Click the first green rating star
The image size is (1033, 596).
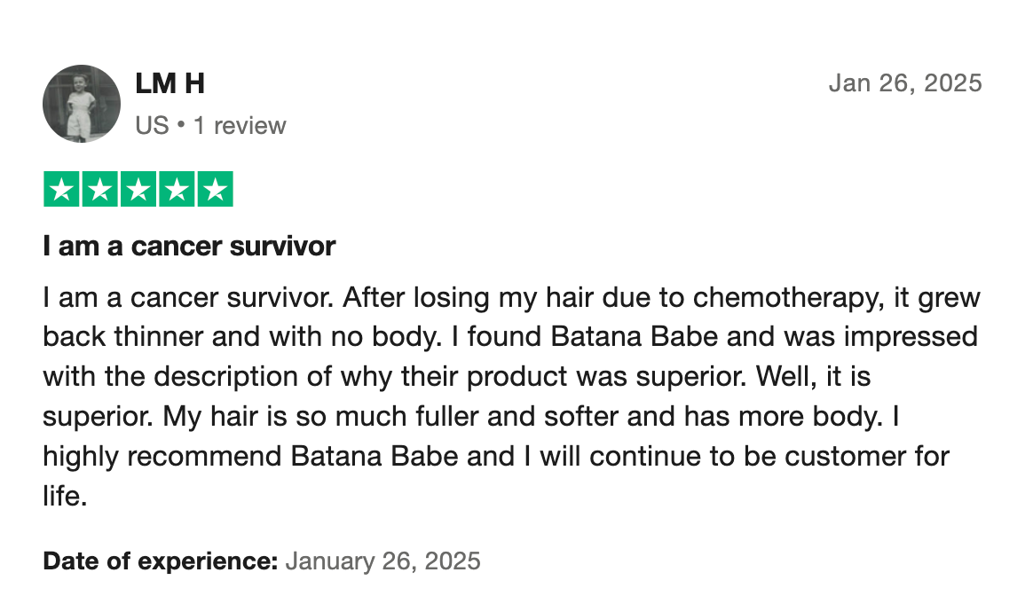pyautogui.click(x=61, y=190)
